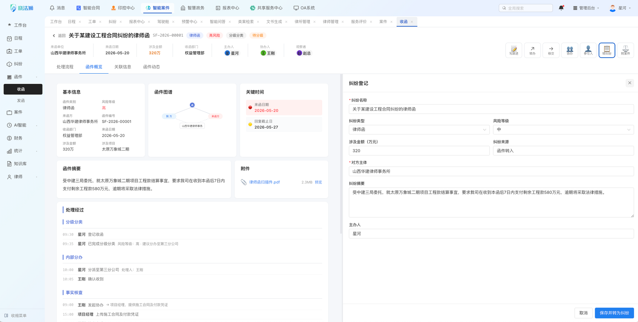Click the 纠纷名称 input field

point(491,109)
